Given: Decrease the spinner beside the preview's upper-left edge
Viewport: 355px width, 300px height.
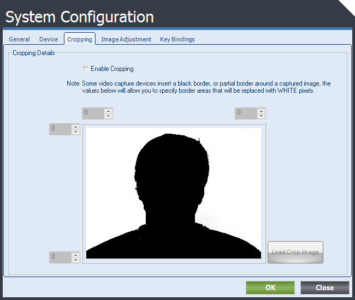Looking at the screenshot, I should [75, 132].
